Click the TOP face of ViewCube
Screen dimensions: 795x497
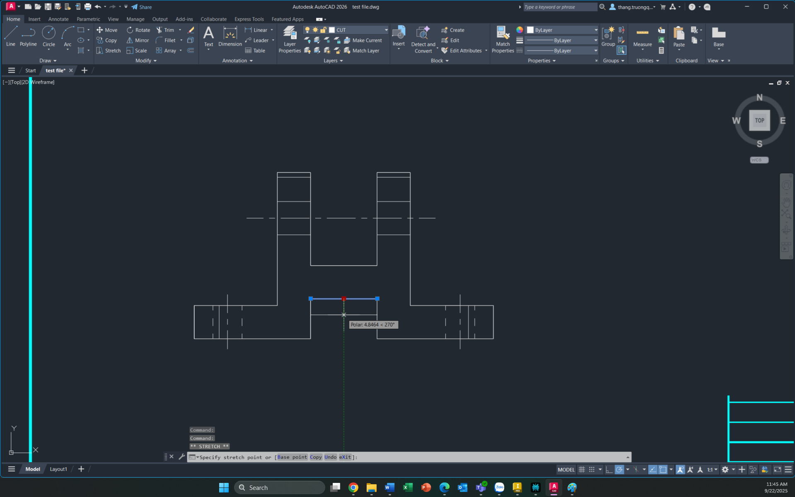click(x=759, y=120)
